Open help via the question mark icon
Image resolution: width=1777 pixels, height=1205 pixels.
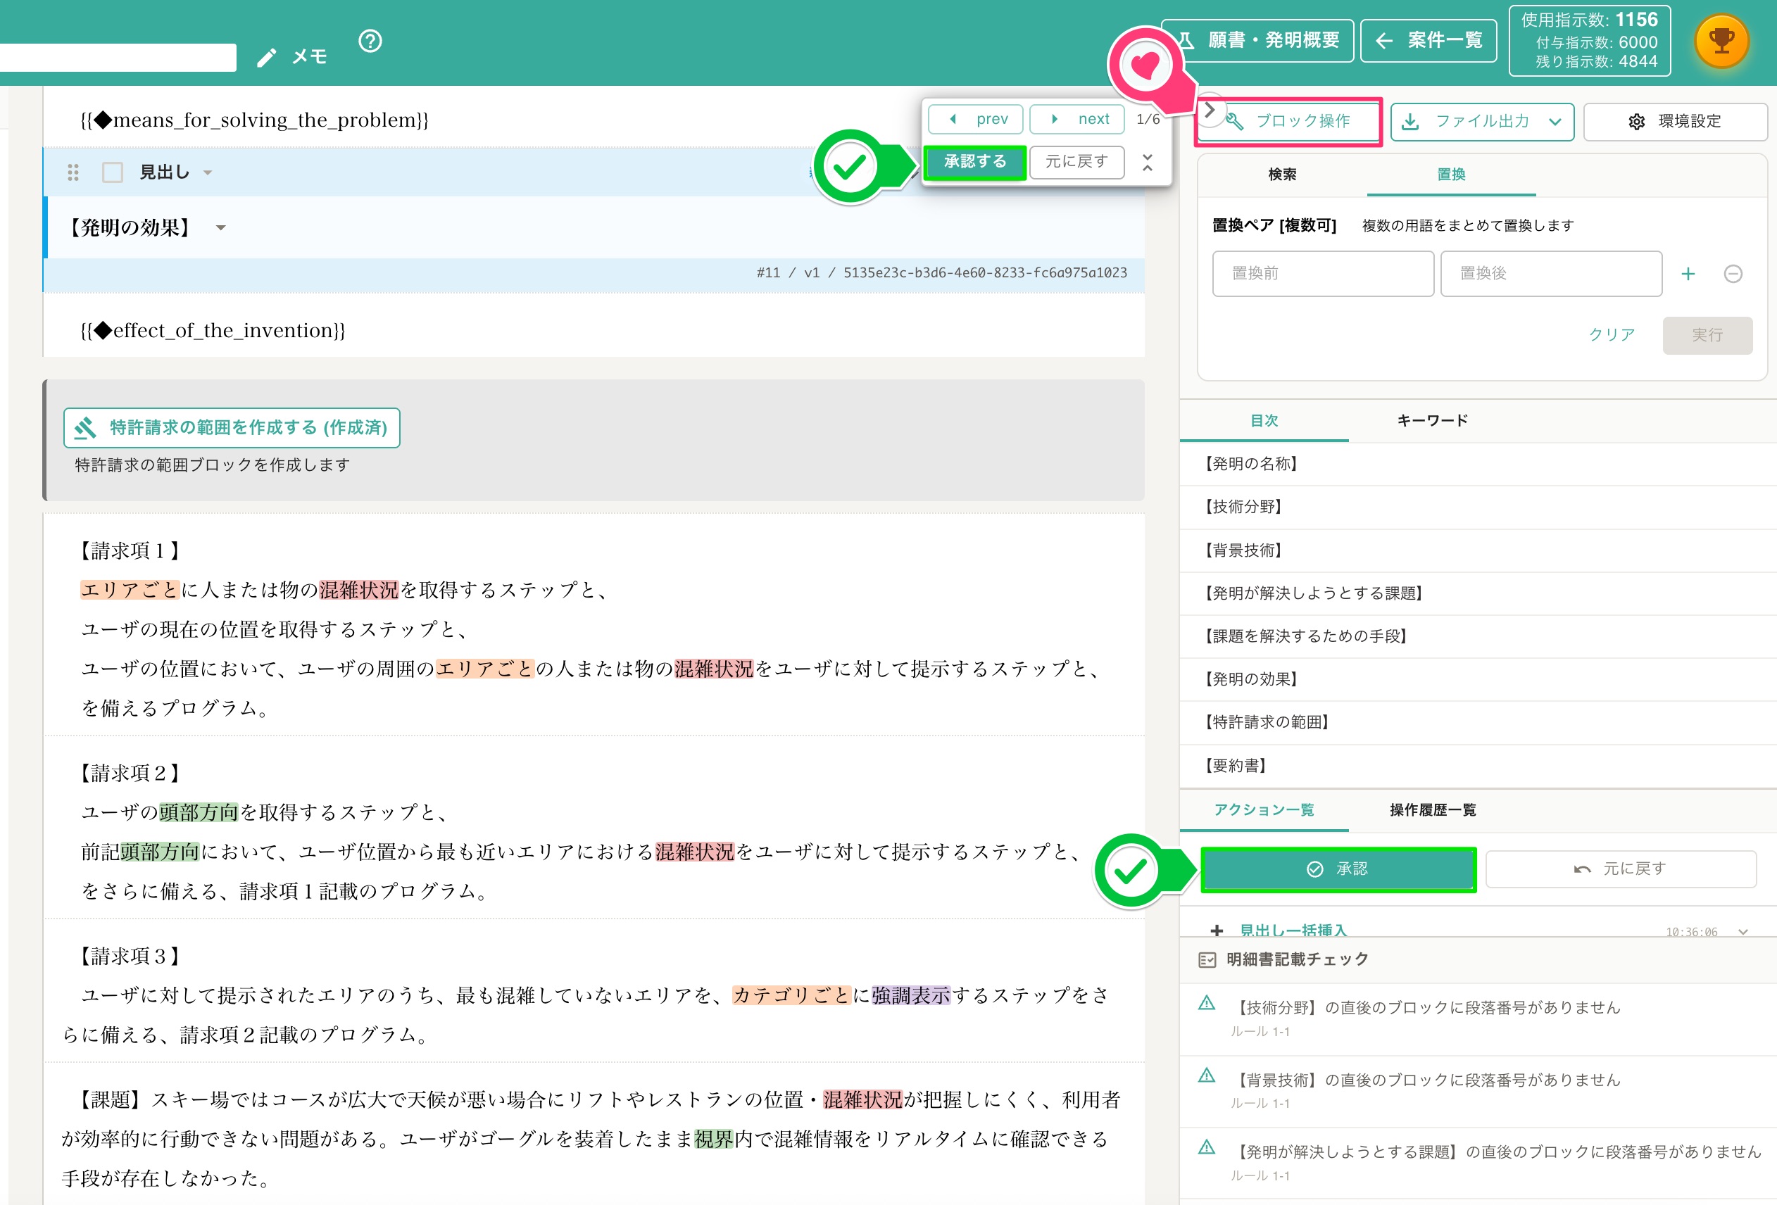pyautogui.click(x=370, y=41)
